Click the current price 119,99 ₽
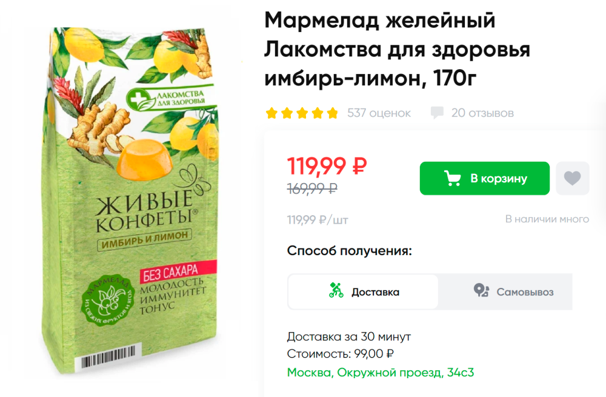606x397 pixels. (x=327, y=166)
